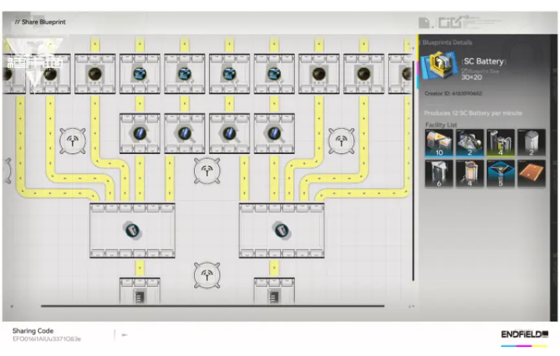The width and height of the screenshot is (560, 356).
Task: Select the facility tile with count 10
Action: [440, 144]
